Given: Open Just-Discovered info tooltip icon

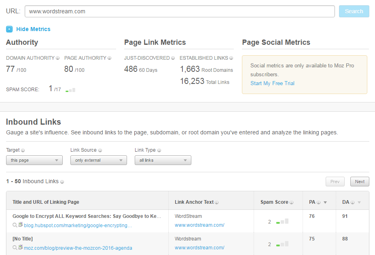Looking at the screenshot, I should 173,58.
